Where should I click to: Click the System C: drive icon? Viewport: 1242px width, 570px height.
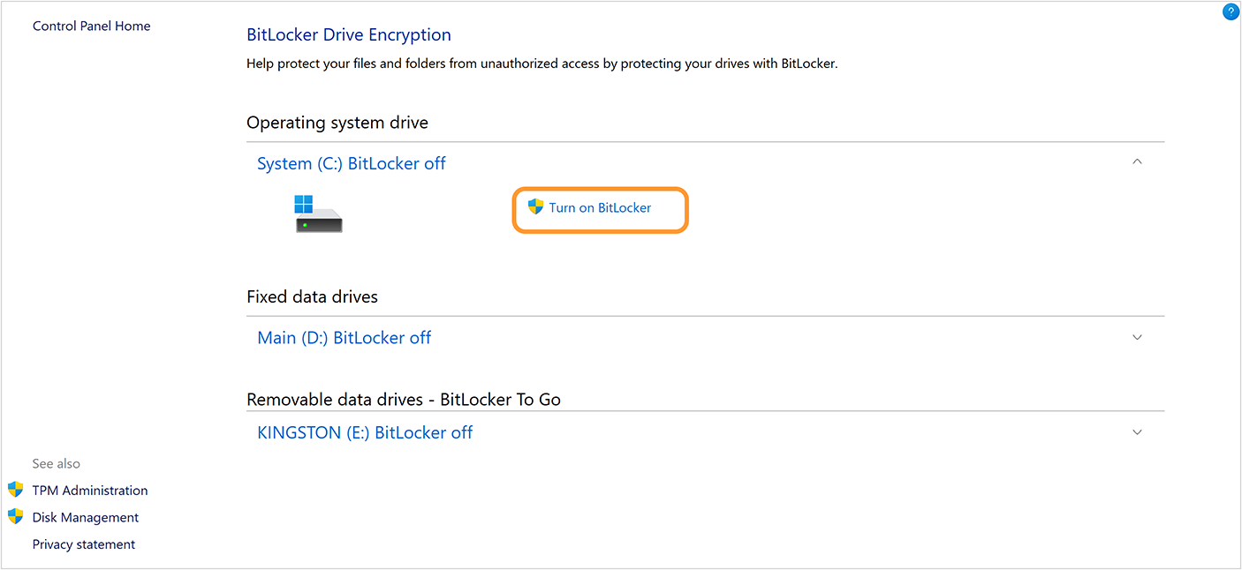tap(317, 213)
